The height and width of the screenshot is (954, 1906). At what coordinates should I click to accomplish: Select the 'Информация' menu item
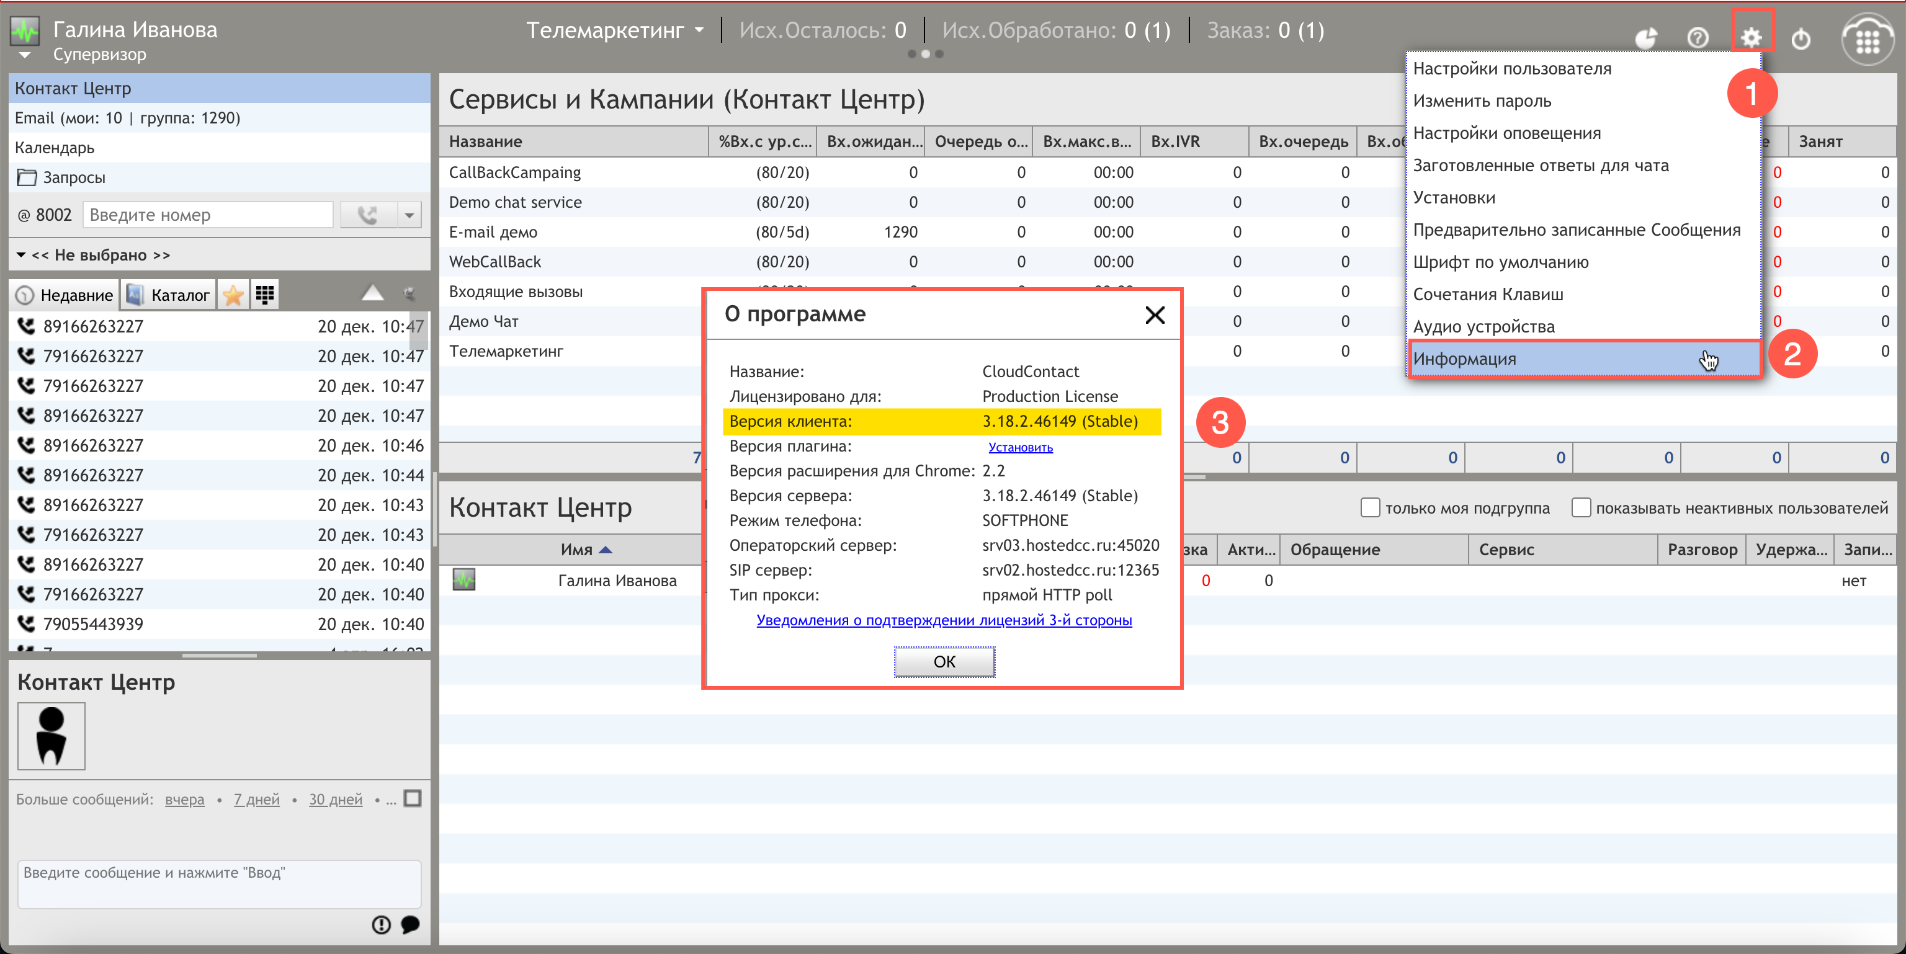[x=1585, y=359]
